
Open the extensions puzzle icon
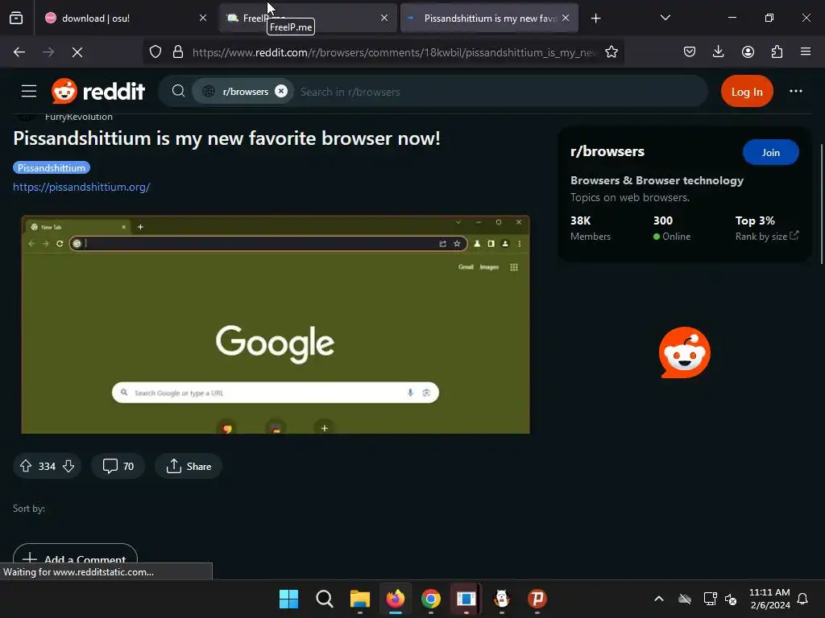[x=777, y=52]
